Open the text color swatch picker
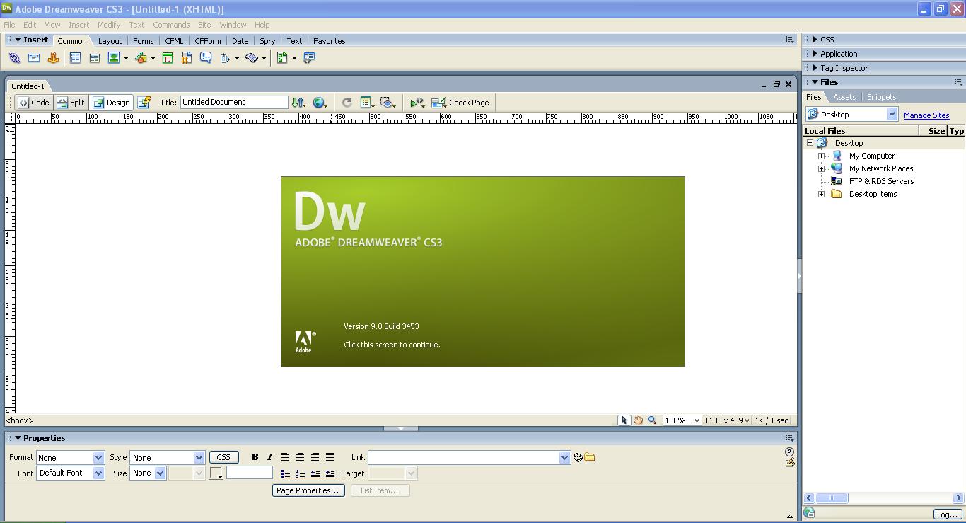This screenshot has width=966, height=523. click(216, 473)
